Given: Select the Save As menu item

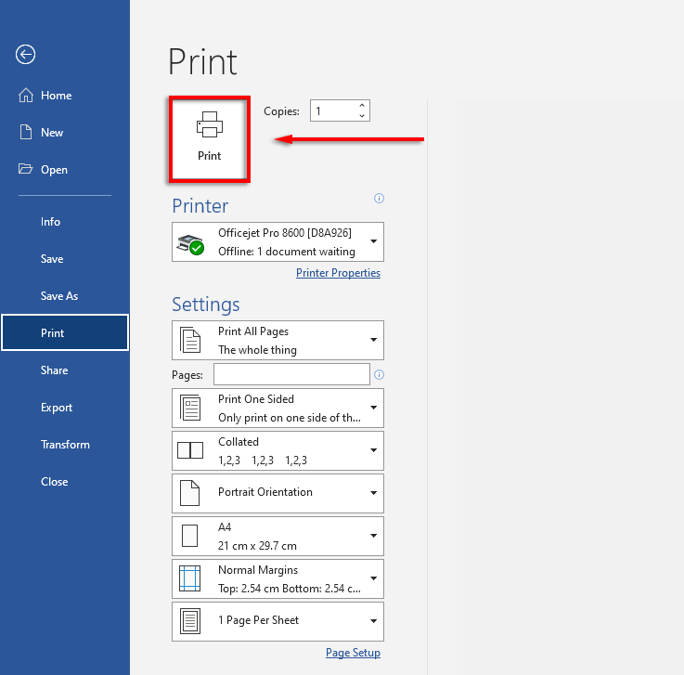Looking at the screenshot, I should coord(59,296).
